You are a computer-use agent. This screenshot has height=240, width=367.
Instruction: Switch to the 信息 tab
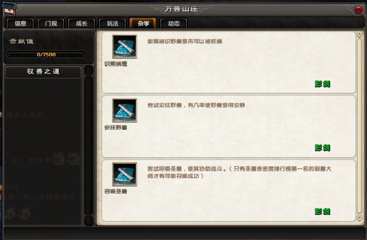[20, 23]
